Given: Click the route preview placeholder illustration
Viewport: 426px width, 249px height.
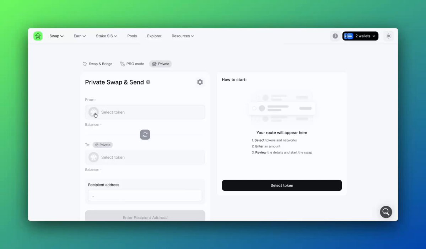Looking at the screenshot, I should [x=282, y=108].
